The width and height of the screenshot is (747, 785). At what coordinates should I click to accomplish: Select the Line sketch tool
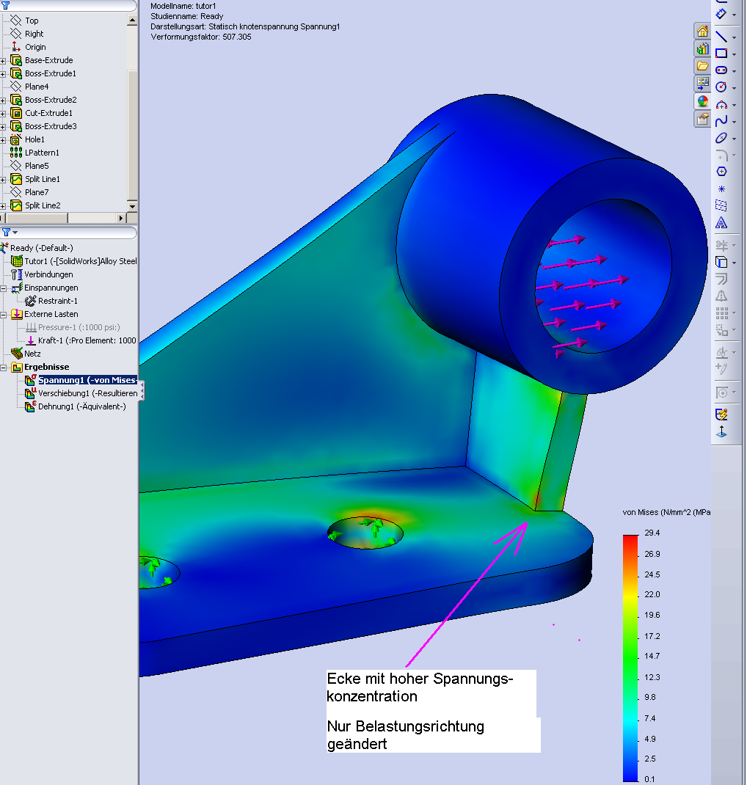click(721, 36)
